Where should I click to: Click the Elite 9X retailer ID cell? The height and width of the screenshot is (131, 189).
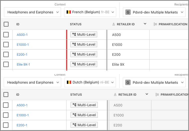point(118,64)
